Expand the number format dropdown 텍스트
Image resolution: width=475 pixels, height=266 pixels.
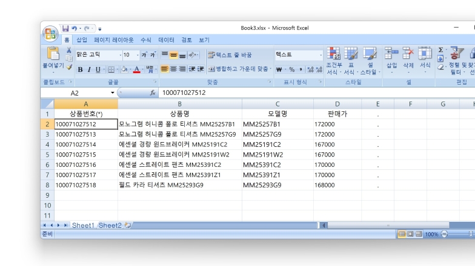[x=319, y=55]
